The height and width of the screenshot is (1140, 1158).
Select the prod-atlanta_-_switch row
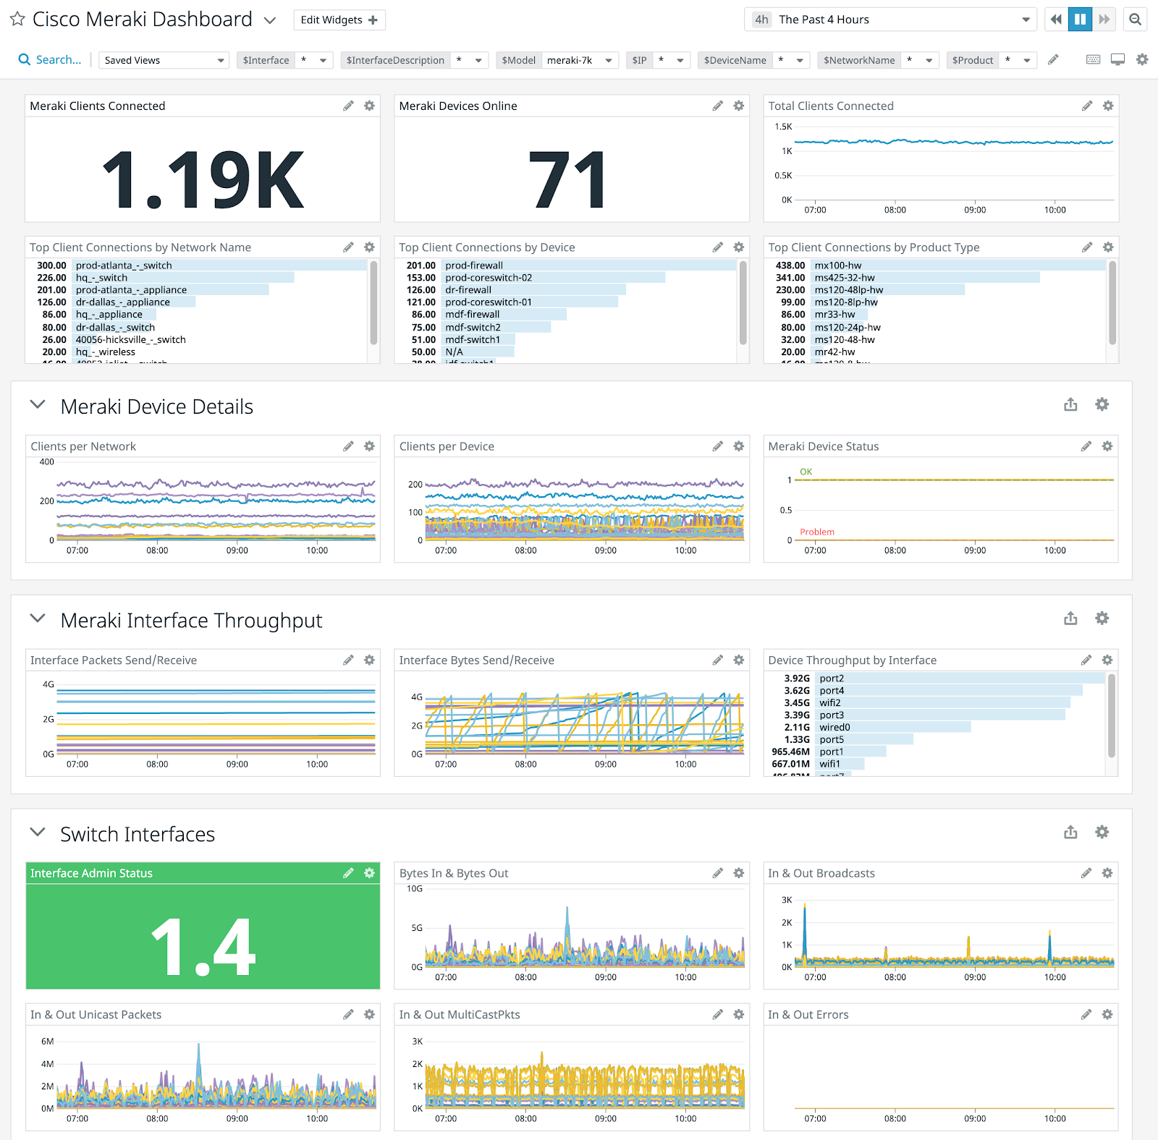[197, 265]
